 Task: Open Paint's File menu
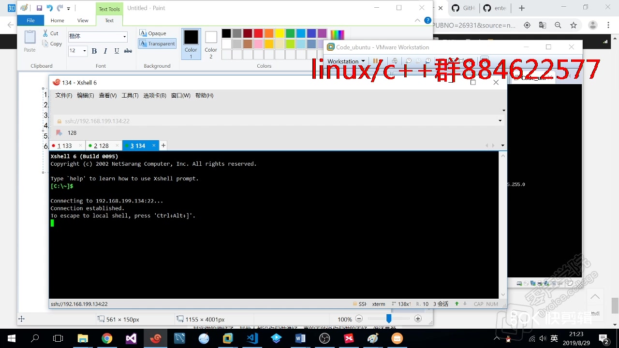coord(30,20)
